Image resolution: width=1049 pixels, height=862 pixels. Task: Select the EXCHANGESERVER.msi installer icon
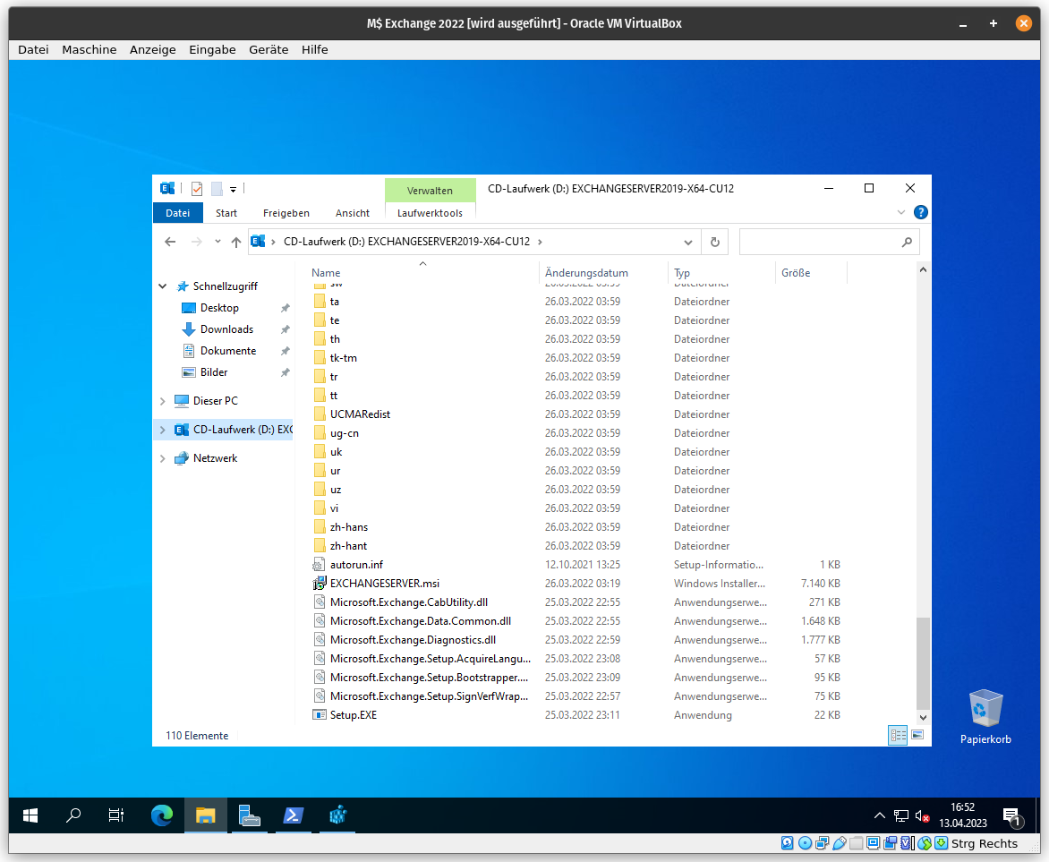pyautogui.click(x=320, y=584)
